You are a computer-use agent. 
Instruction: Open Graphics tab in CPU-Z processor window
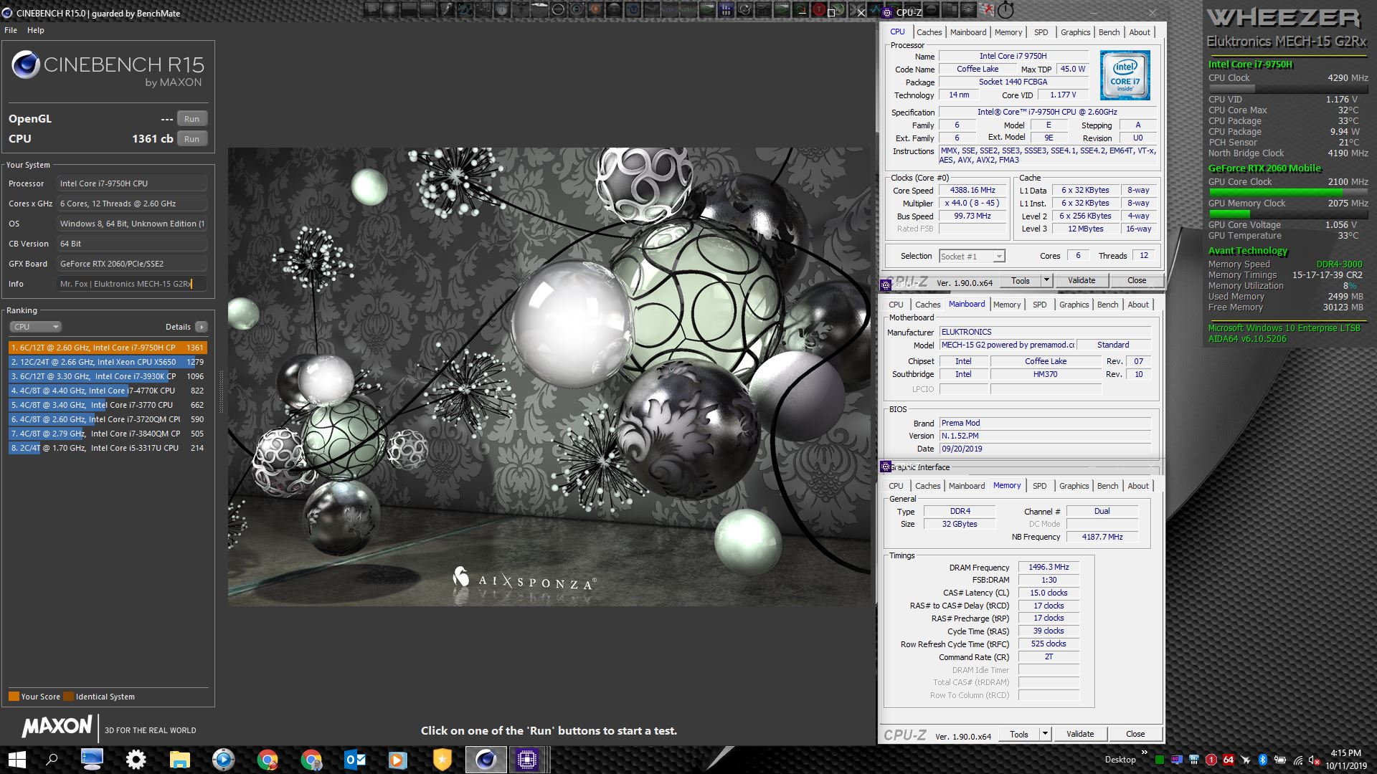click(x=1075, y=32)
